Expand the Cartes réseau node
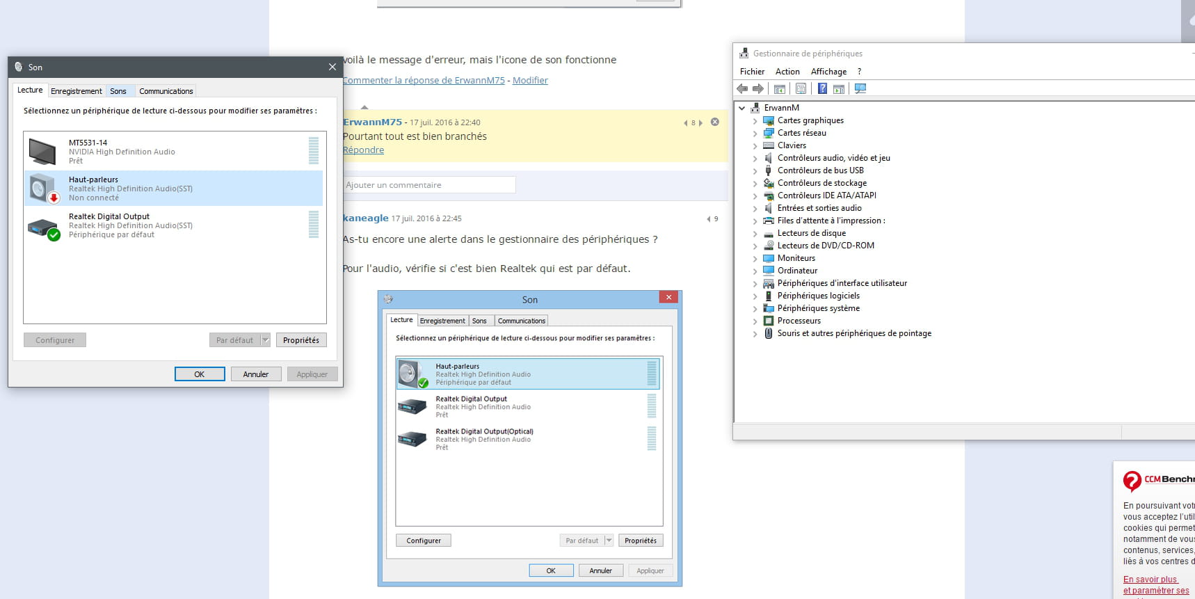This screenshot has height=599, width=1195. [755, 133]
